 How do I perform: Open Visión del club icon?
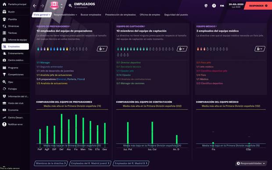4,103
